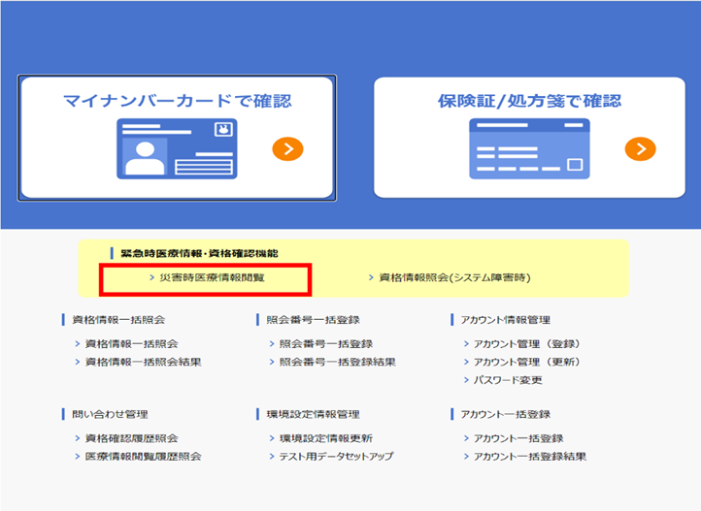Click the My Number card illustration
The image size is (701, 511).
pyautogui.click(x=179, y=148)
